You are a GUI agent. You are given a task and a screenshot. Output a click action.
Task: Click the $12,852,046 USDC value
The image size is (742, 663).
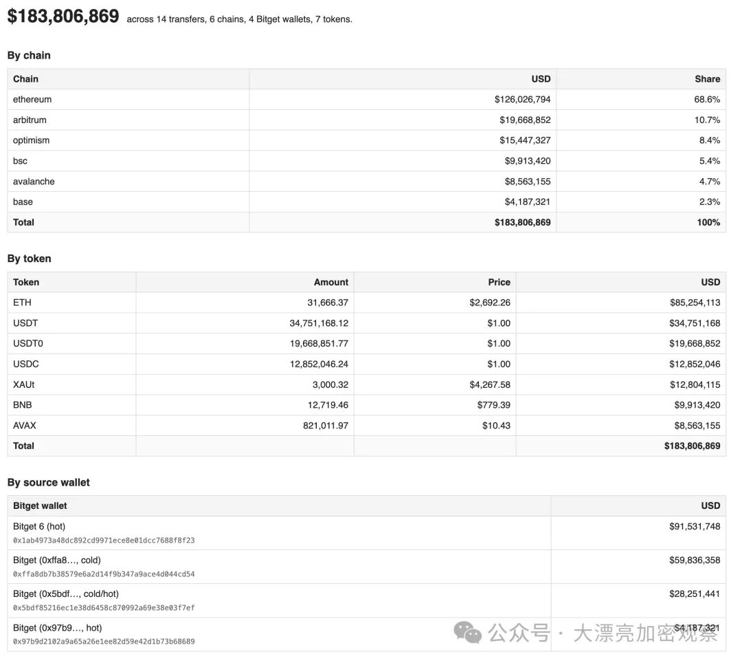[x=695, y=365]
